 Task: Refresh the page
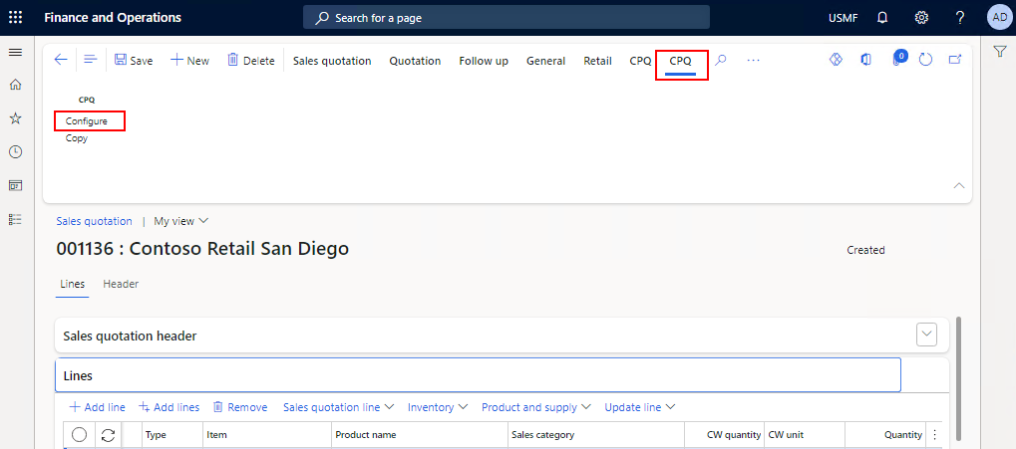click(926, 60)
